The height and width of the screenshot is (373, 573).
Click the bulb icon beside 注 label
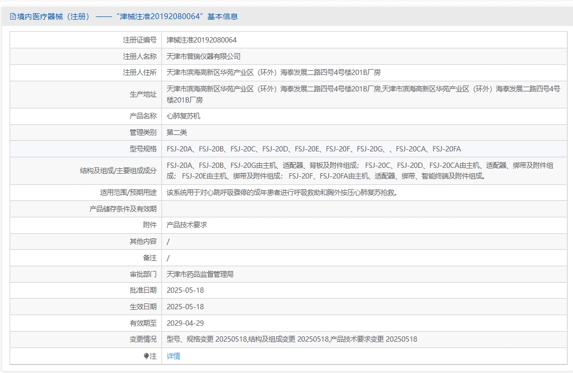point(146,356)
